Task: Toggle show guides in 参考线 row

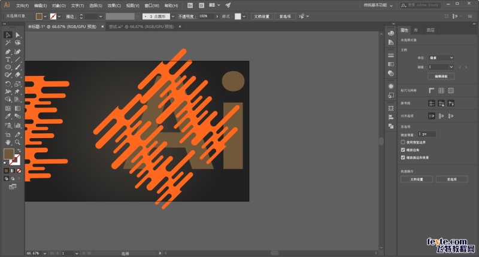Action: pyautogui.click(x=431, y=103)
